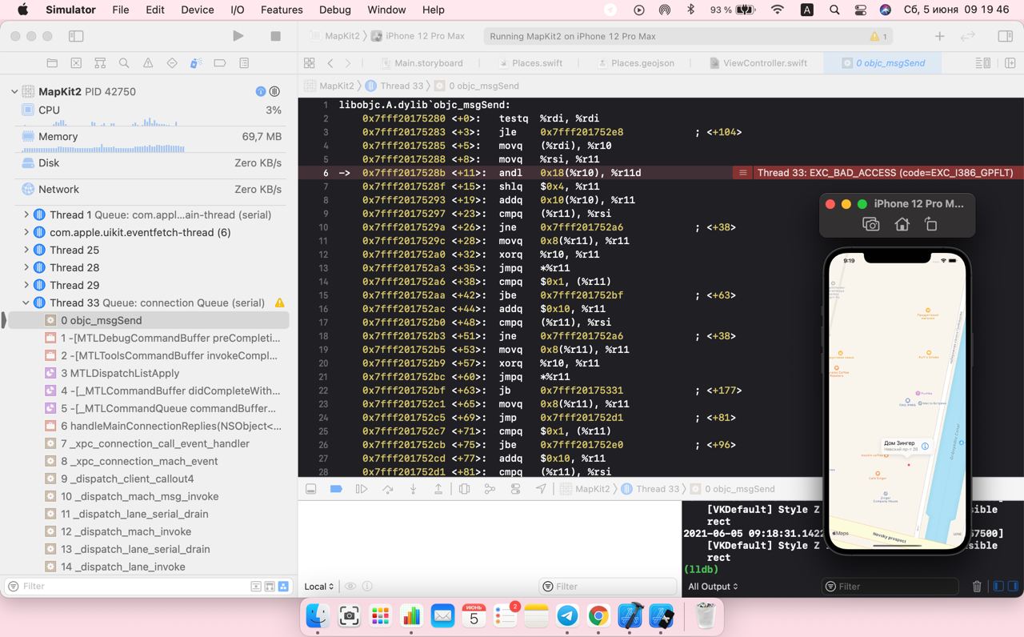This screenshot has height=637, width=1024.
Task: Click the console Filter field
Action: click(x=890, y=587)
